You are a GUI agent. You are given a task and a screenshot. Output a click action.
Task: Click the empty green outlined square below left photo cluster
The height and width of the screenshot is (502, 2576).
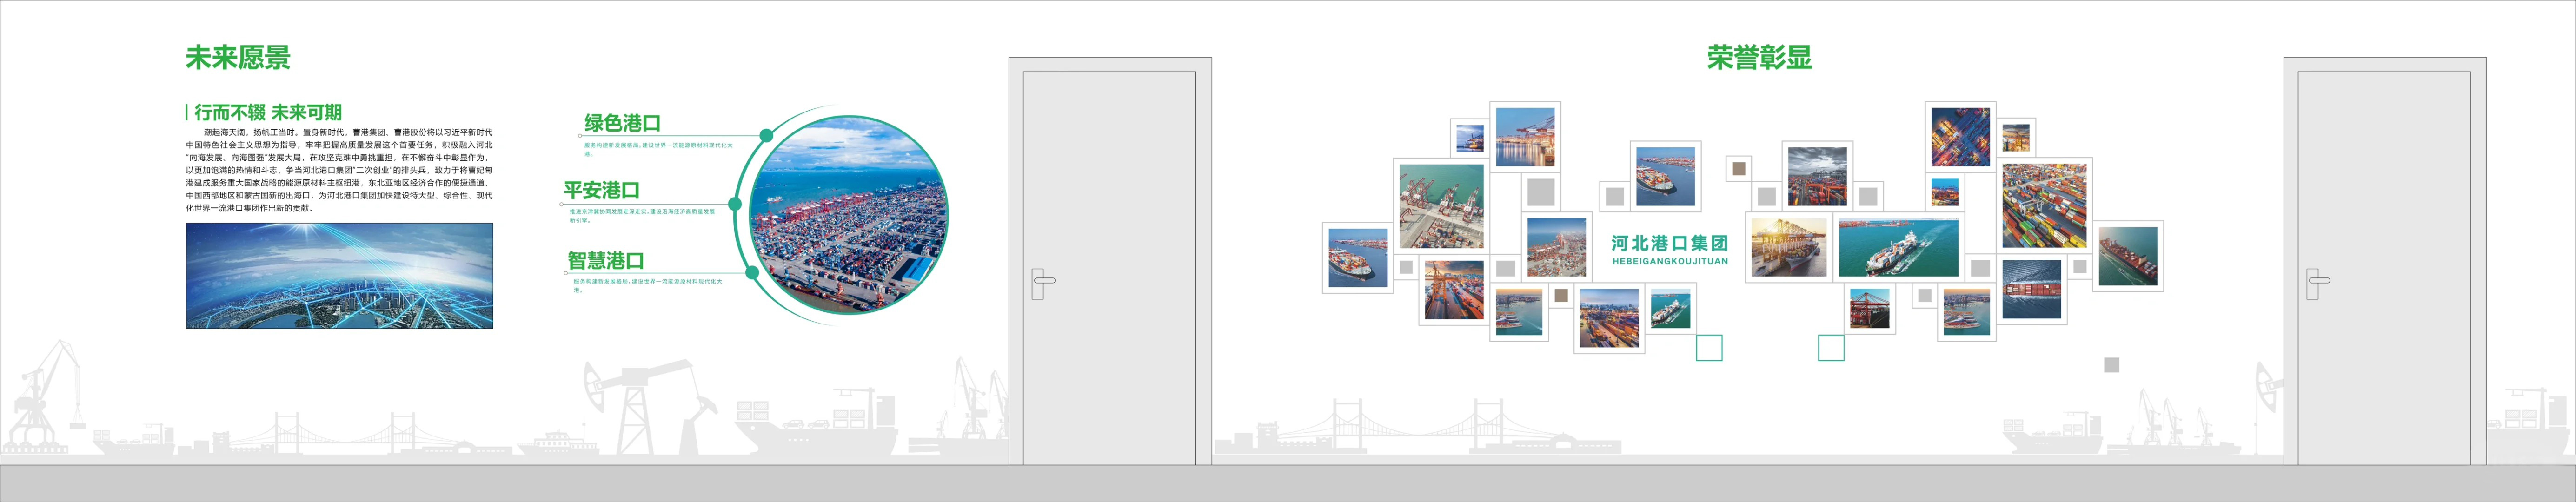point(1709,348)
